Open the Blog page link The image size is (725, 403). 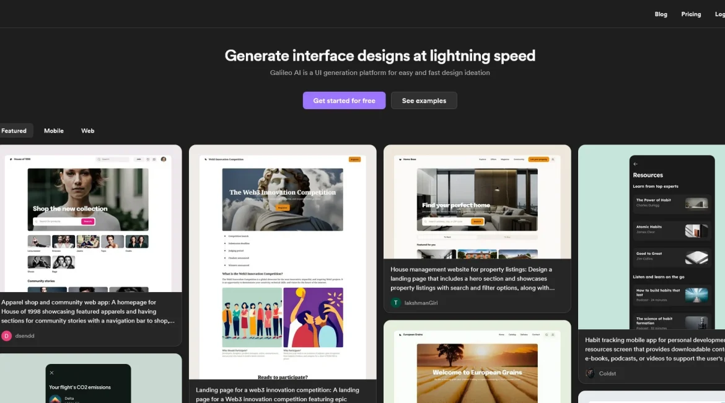661,14
